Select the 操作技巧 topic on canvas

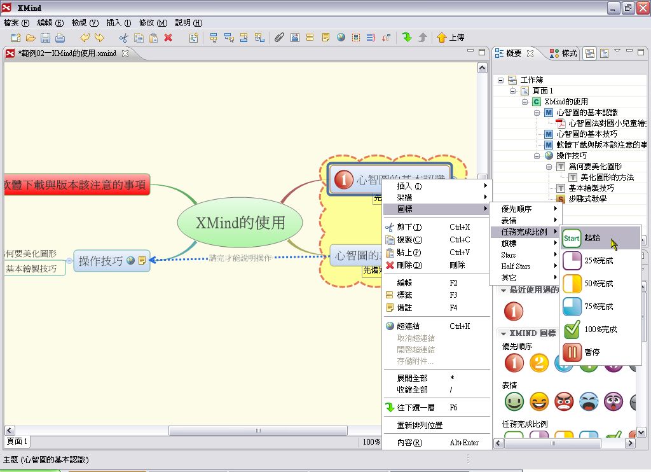112,261
